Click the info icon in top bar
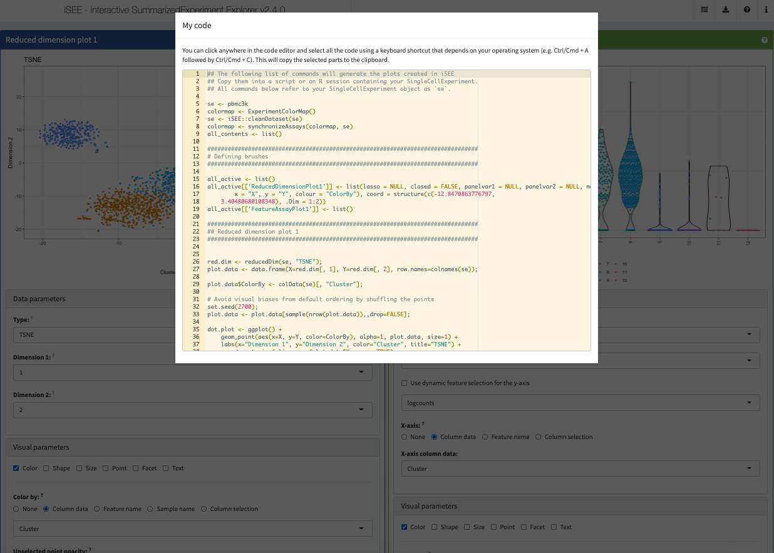Screen dimensions: 774x553 766,9
